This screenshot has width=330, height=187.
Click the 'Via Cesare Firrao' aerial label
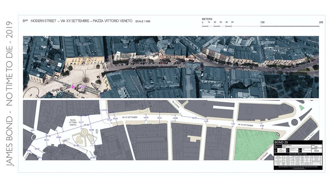[282, 48]
